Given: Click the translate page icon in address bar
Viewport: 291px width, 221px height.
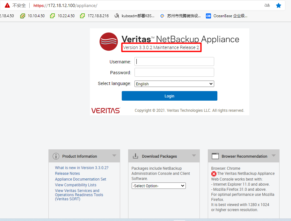Looking at the screenshot, I should click(267, 5).
